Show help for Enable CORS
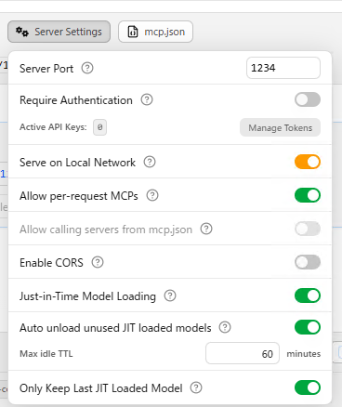Image resolution: width=342 pixels, height=407 pixels. (98, 262)
